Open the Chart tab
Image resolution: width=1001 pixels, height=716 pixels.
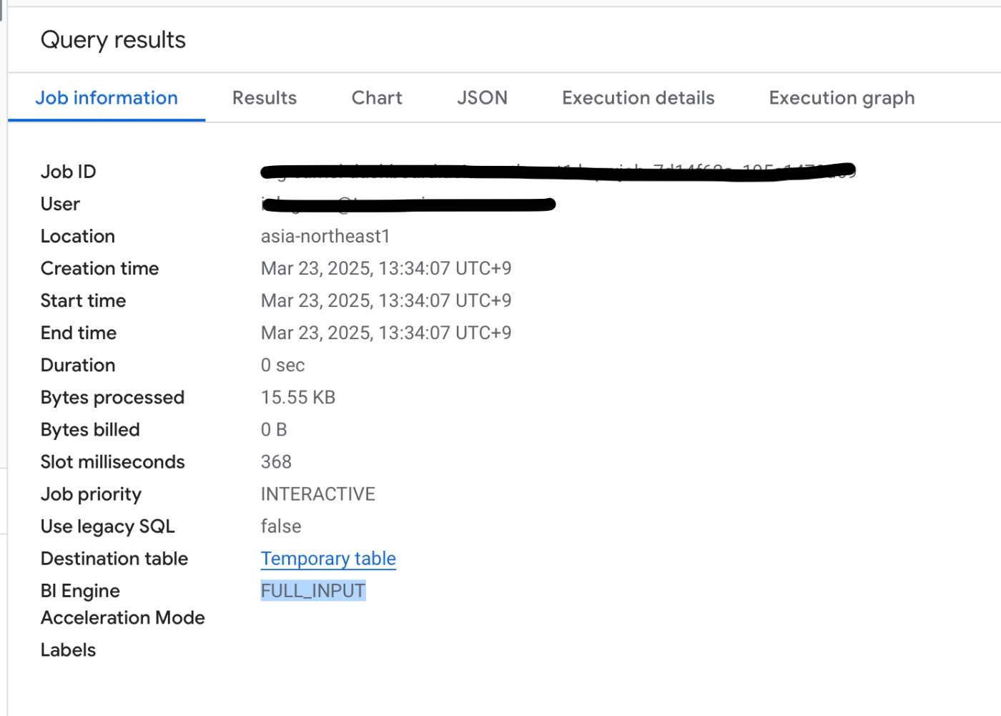tap(376, 98)
